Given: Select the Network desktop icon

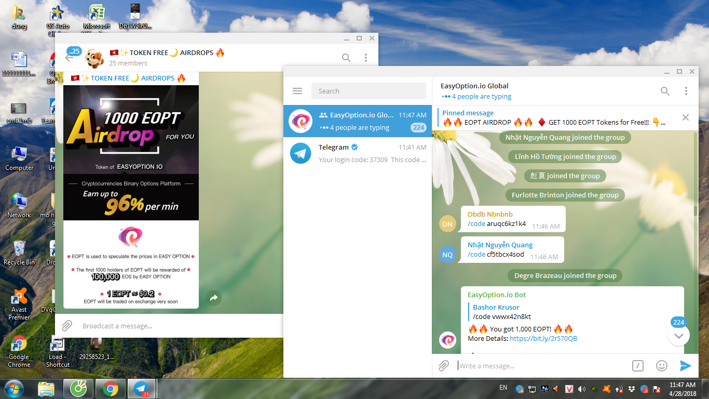Looking at the screenshot, I should point(19,205).
